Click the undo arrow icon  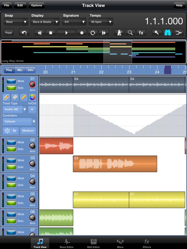(24, 33)
